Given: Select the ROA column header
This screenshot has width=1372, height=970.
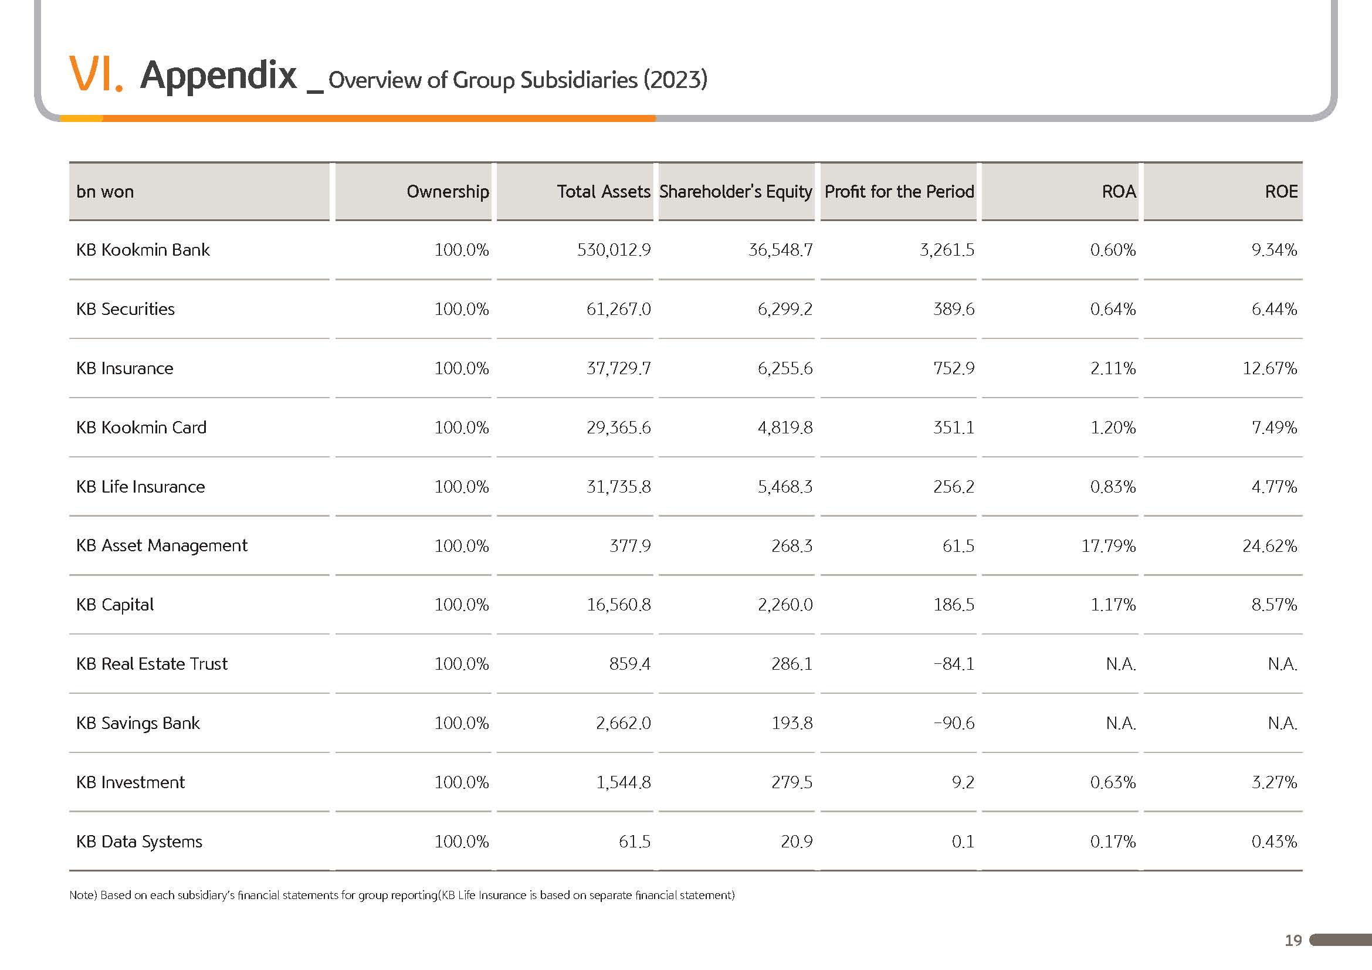Looking at the screenshot, I should [1118, 191].
